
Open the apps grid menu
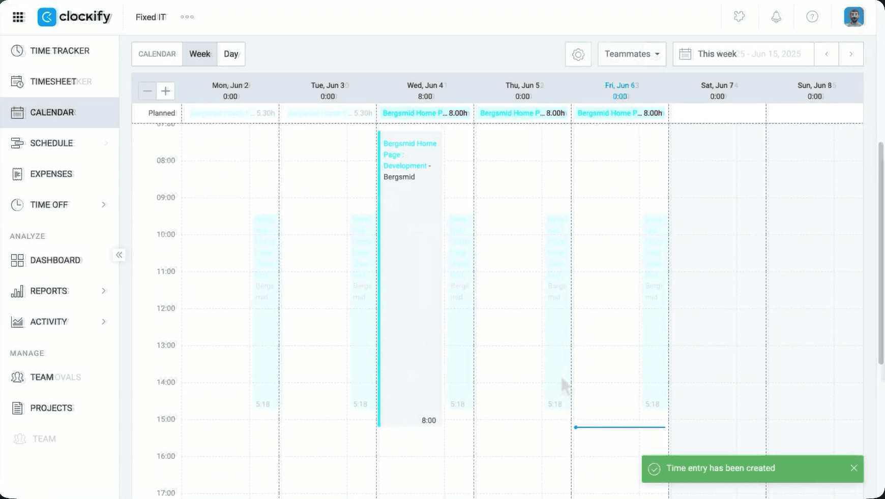point(18,17)
